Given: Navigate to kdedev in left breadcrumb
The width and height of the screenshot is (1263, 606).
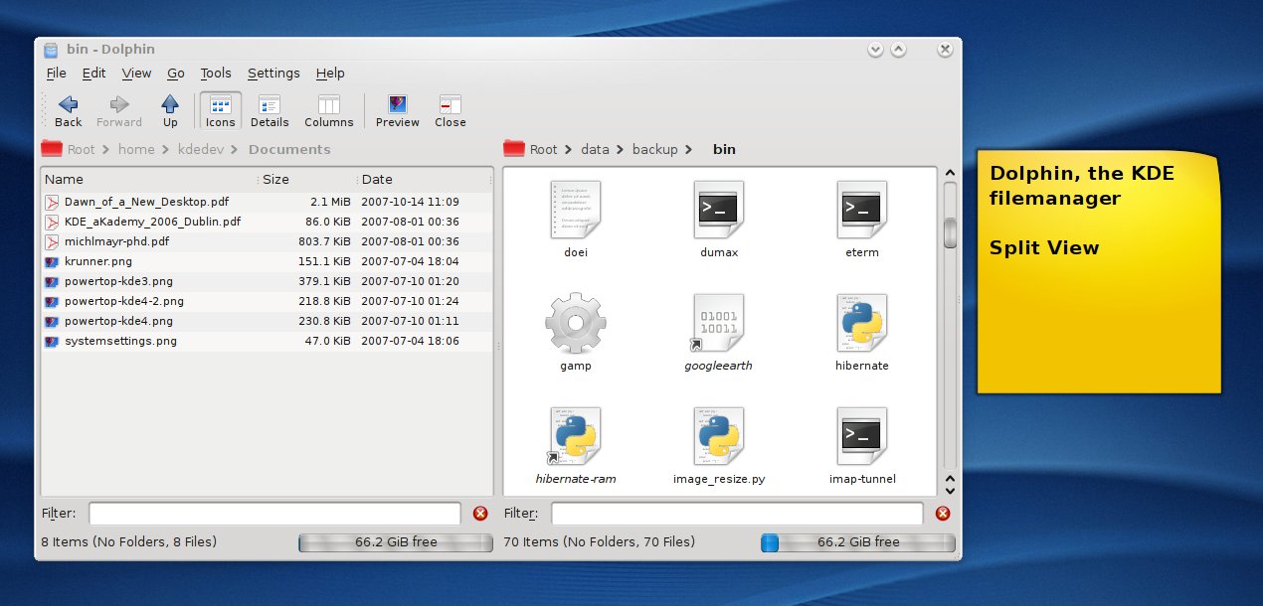Looking at the screenshot, I should (199, 150).
